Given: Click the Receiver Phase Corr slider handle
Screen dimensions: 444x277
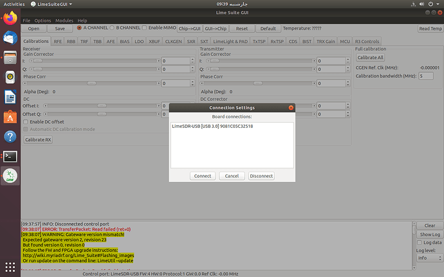Looking at the screenshot, I should coord(91,83).
